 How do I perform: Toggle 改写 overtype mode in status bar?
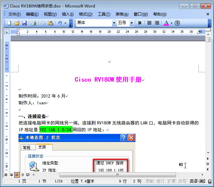[183, 181]
